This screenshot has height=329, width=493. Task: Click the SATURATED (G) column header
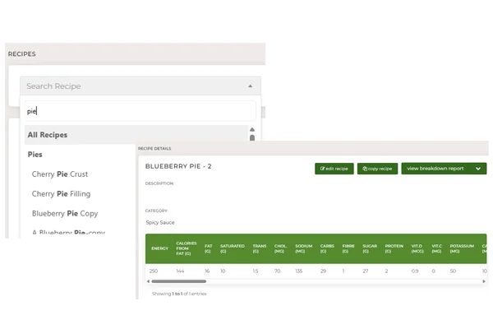[233, 248]
